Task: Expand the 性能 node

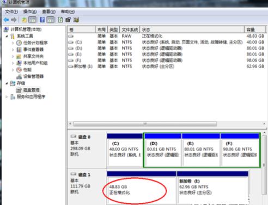Action: tap(13, 70)
